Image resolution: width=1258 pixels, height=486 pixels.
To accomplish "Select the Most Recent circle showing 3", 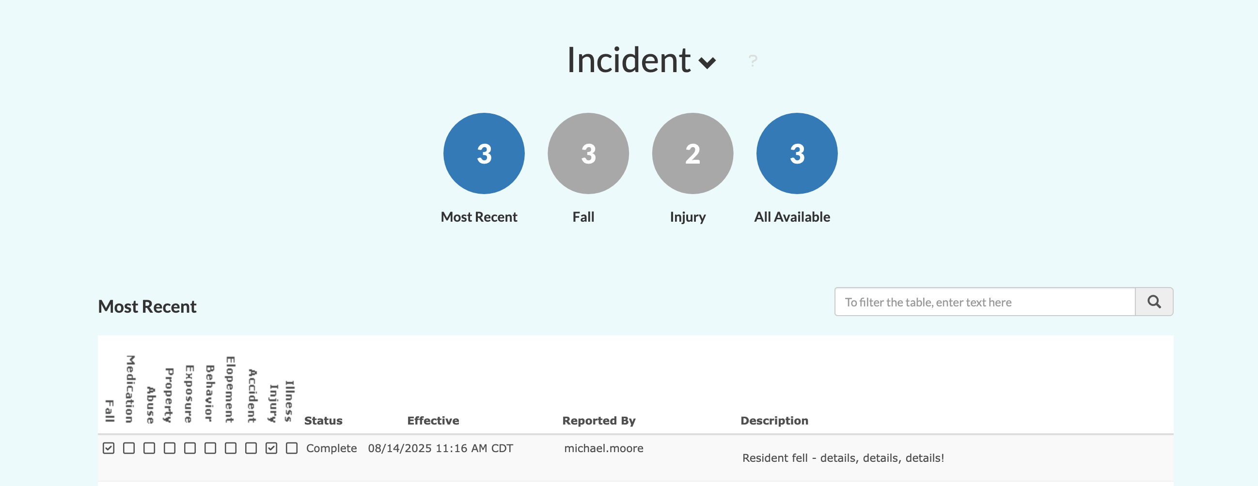I will point(484,153).
